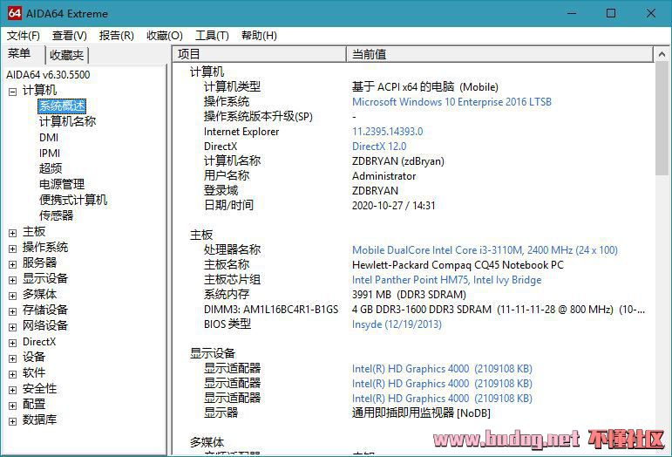This screenshot has height=457, width=672.
Task: Click Hewlett-Packard Compaq CQ45 Notebook PC value
Action: click(x=458, y=265)
